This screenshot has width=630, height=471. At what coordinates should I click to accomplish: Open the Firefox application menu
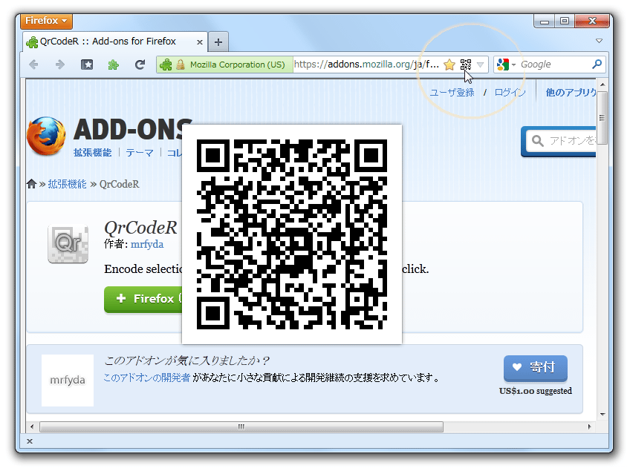(47, 21)
